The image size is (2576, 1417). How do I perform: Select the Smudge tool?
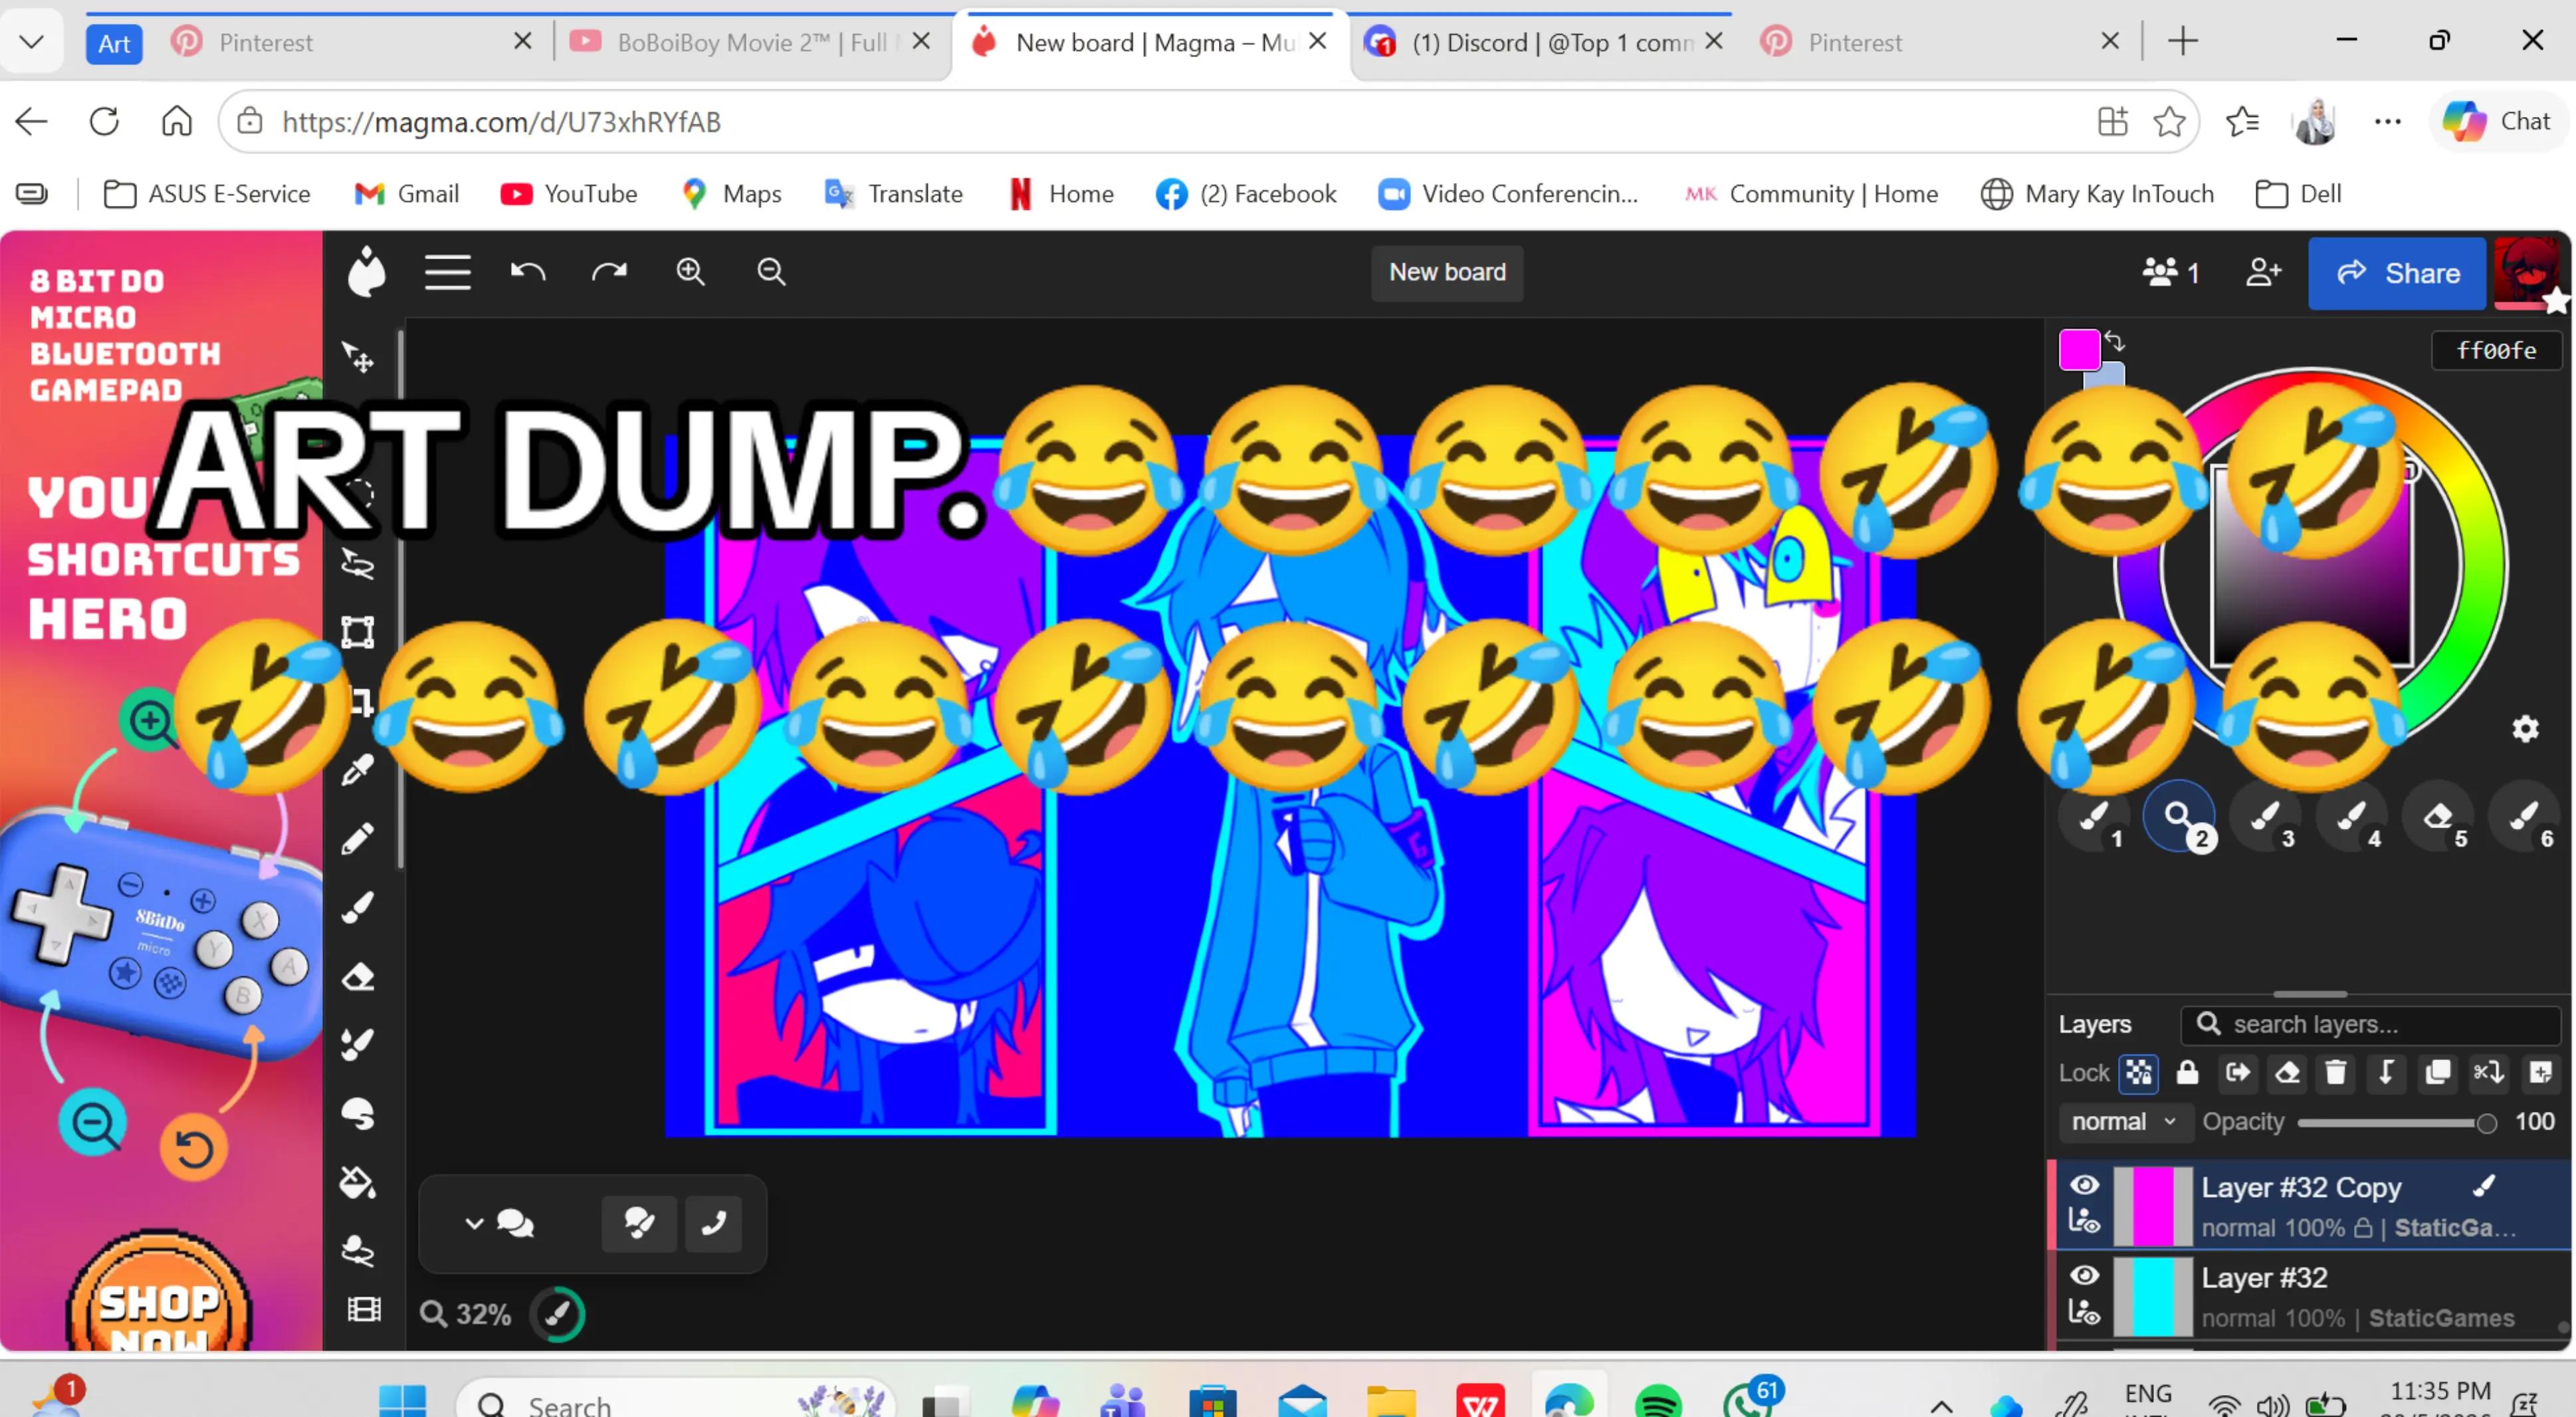click(358, 1114)
